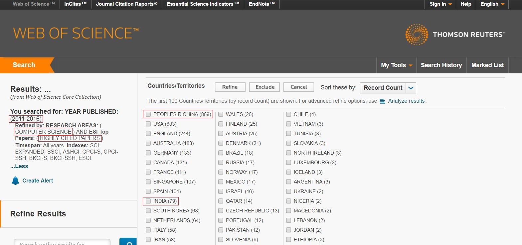
Task: Open the Marked List
Action: pos(488,65)
